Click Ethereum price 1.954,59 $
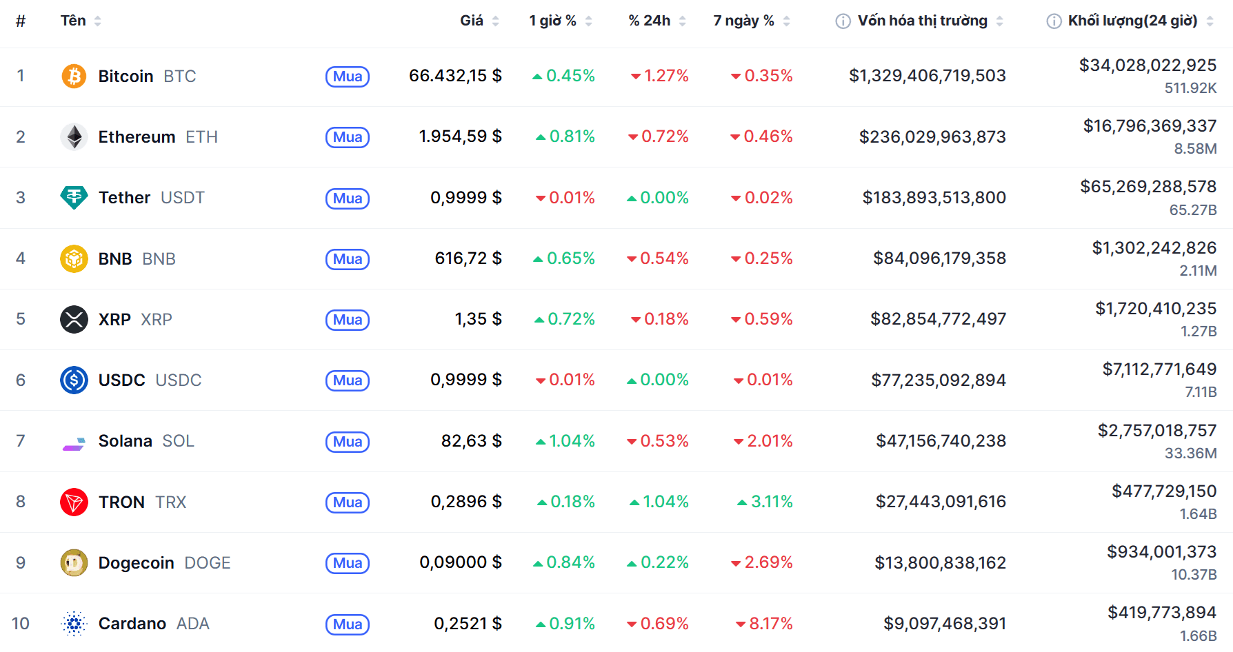This screenshot has width=1233, height=652. point(461,136)
